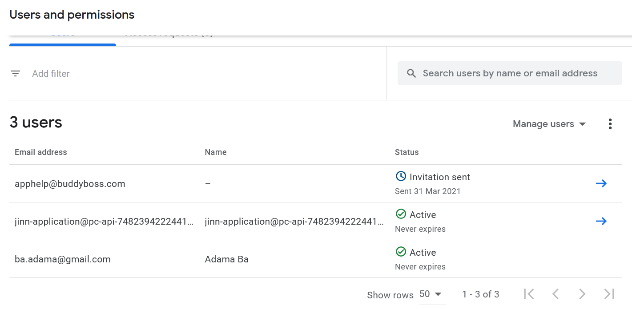Expand the Show rows 50 dropdown

[x=431, y=294]
